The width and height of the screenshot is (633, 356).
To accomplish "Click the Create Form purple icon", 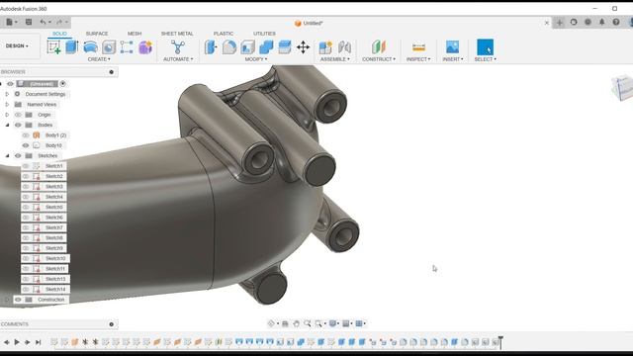I will coord(145,47).
